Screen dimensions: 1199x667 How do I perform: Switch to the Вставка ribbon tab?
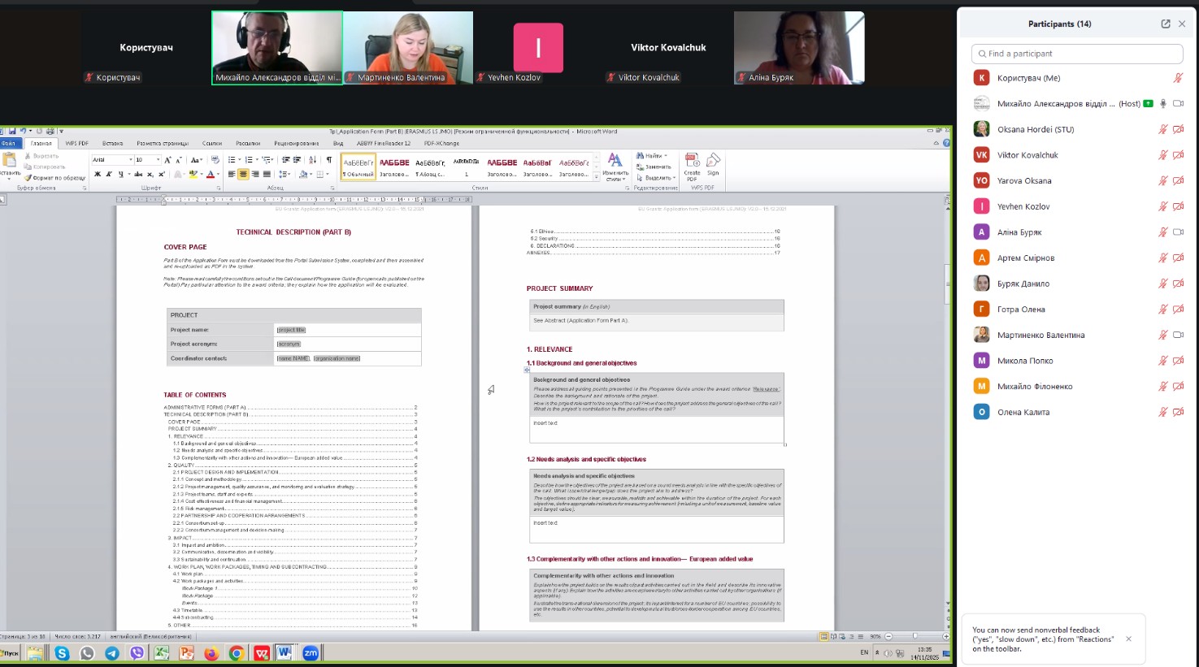113,144
